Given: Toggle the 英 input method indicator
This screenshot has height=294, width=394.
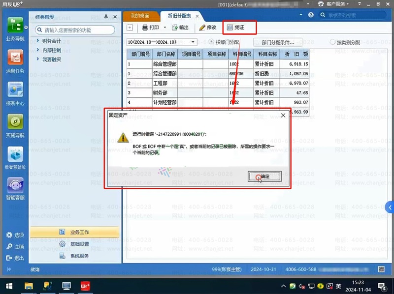Looking at the screenshot, I should (x=338, y=286).
